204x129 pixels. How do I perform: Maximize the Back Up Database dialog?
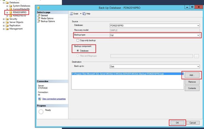(192, 7)
